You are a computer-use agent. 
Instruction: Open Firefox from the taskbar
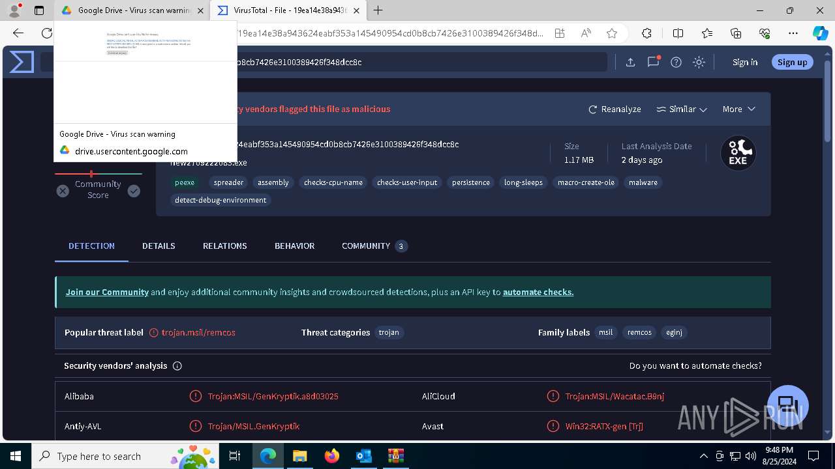pyautogui.click(x=331, y=456)
